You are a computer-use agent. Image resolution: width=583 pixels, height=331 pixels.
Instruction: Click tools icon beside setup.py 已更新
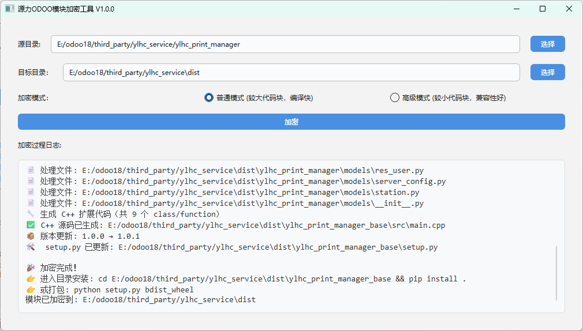[x=31, y=247]
